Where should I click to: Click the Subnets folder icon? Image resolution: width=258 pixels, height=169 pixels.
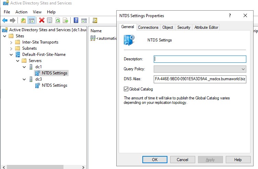click(17, 48)
